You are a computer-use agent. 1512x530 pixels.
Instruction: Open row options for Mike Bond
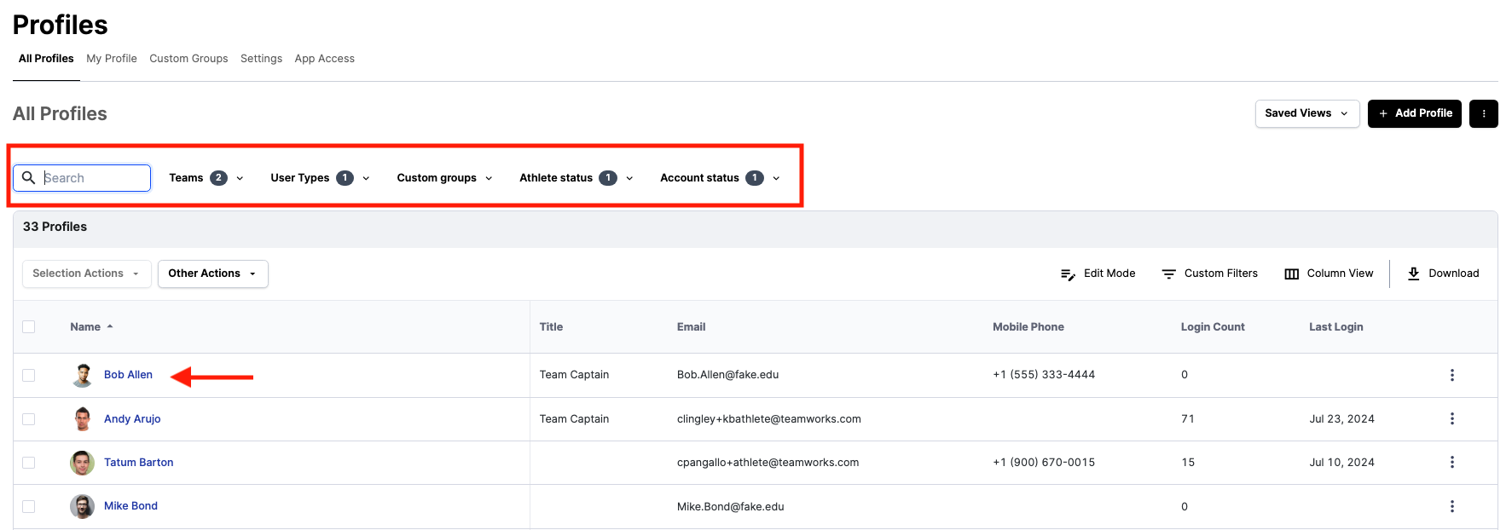(1451, 506)
